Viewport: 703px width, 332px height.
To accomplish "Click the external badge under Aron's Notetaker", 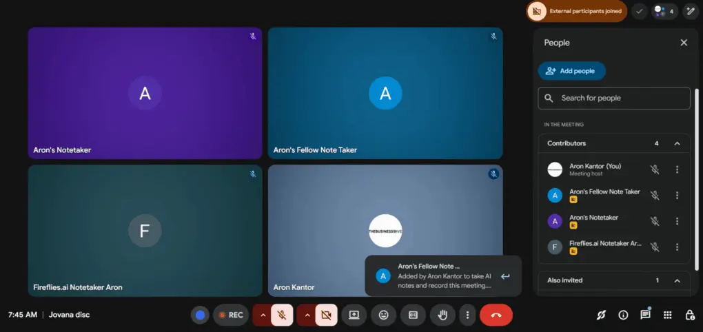I will pos(573,225).
